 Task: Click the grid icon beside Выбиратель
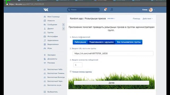(45, 92)
